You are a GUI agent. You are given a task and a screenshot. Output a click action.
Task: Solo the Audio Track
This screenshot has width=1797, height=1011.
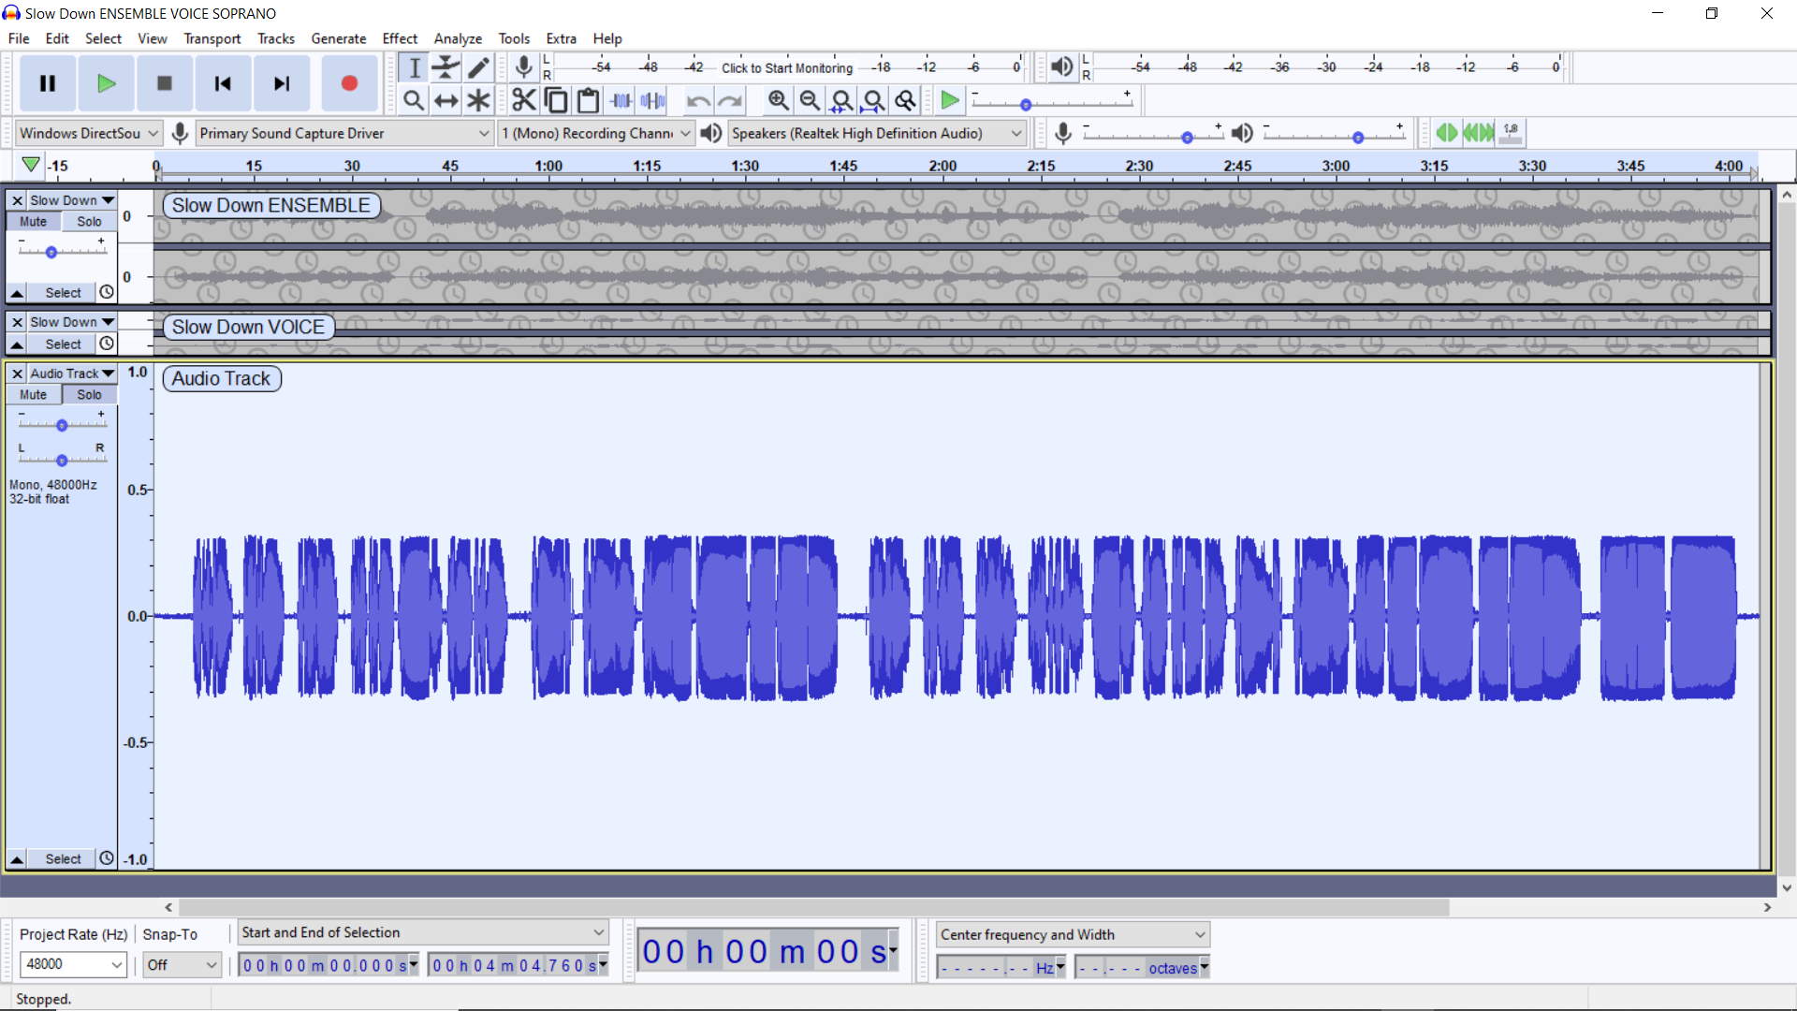click(89, 395)
